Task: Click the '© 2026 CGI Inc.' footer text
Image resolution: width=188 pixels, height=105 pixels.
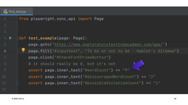Action: tap(18, 99)
